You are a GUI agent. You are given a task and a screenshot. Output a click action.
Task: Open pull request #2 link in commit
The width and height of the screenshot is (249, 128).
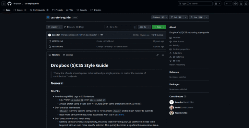(x=79, y=35)
